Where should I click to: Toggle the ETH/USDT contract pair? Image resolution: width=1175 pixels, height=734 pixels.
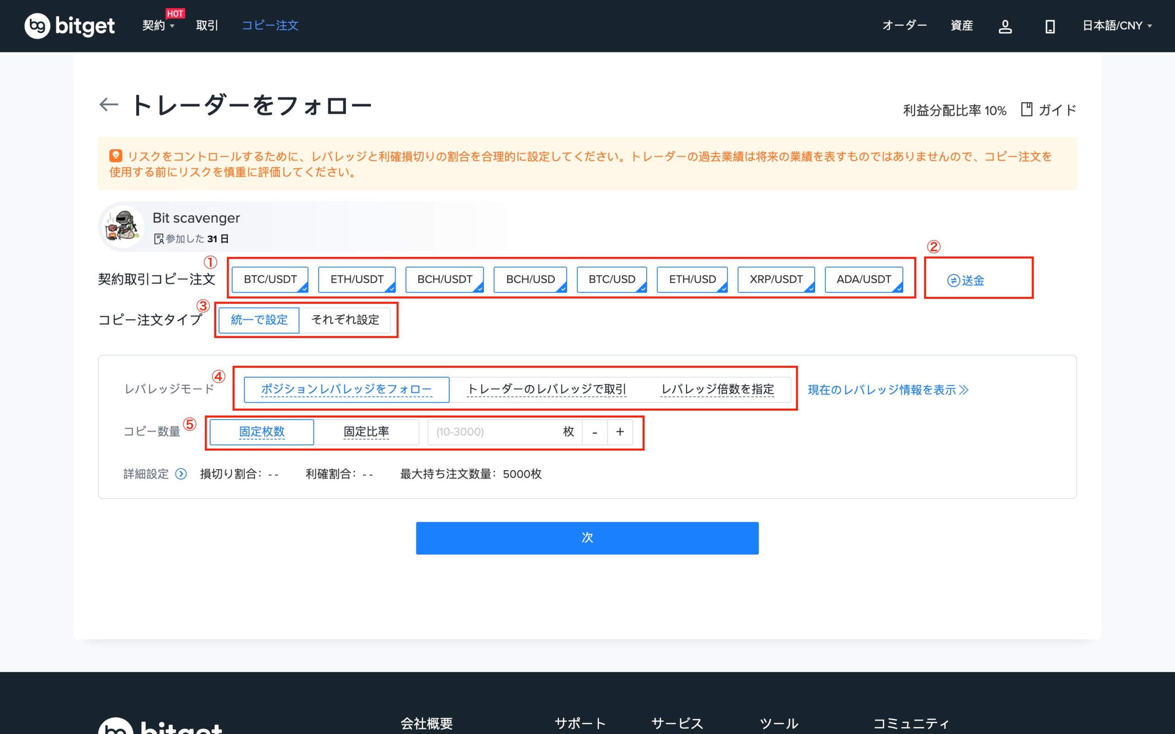(x=357, y=280)
